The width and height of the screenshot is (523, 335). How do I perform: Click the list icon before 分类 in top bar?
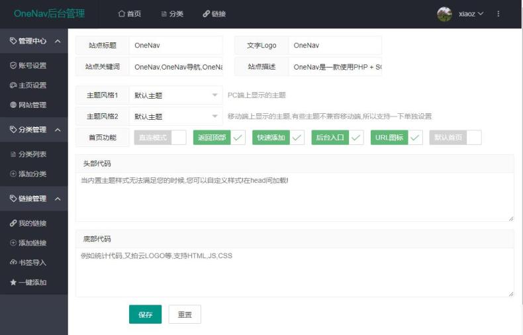[164, 14]
